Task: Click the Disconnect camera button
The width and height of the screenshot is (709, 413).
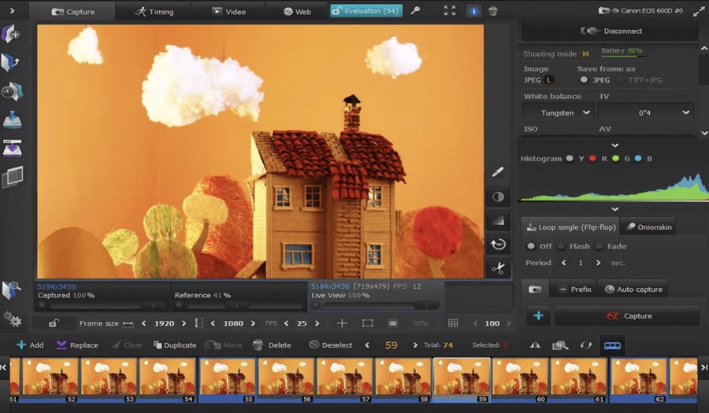Action: [611, 31]
